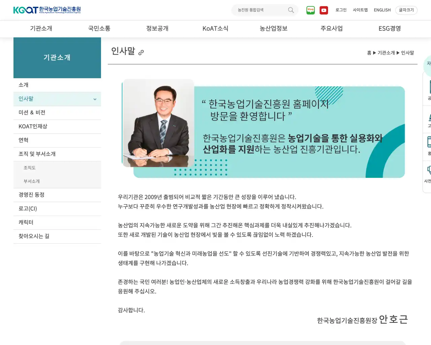Open the ESG경영 main menu
The height and width of the screenshot is (345, 431).
(x=390, y=29)
